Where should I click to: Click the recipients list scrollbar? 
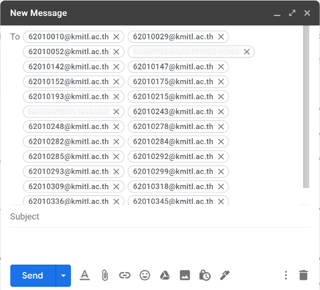point(306,107)
